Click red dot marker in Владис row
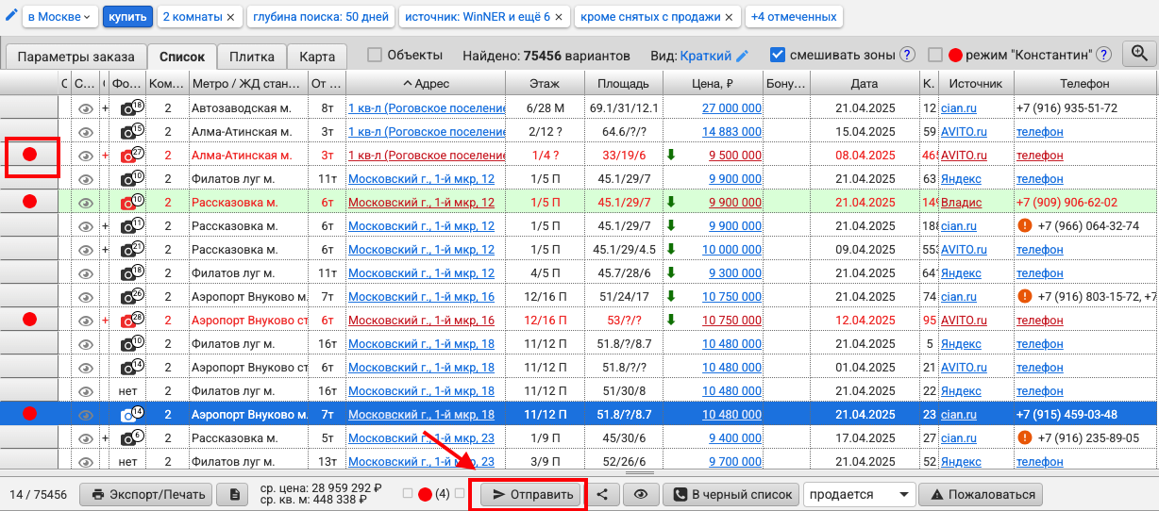 (x=29, y=201)
